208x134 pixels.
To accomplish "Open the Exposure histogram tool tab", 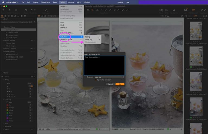I will tap(15, 16).
